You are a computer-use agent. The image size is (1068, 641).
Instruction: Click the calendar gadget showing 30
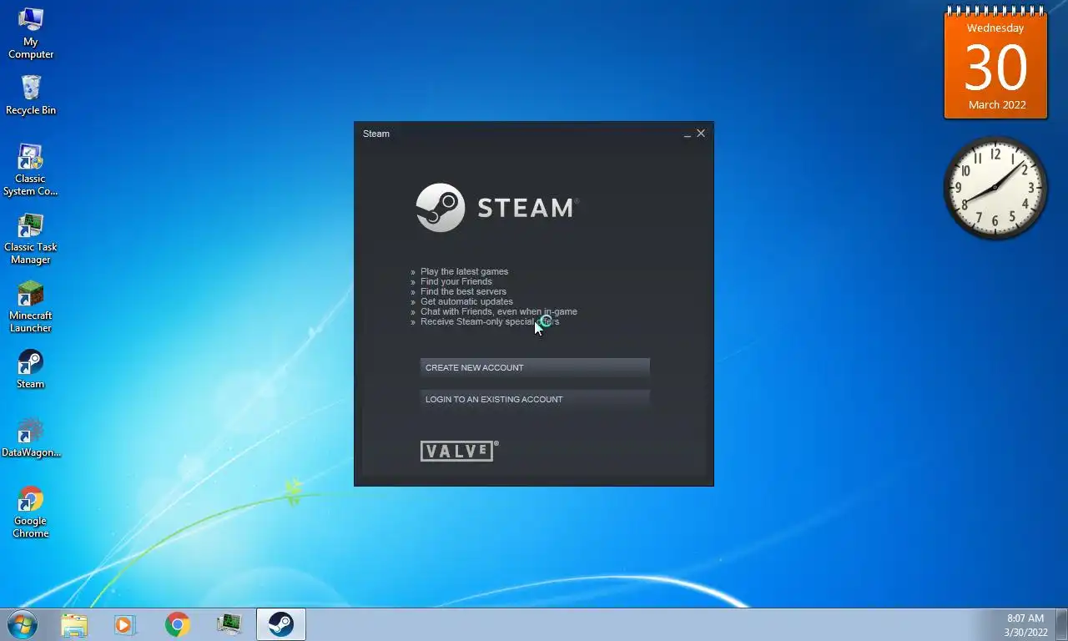tap(995, 63)
